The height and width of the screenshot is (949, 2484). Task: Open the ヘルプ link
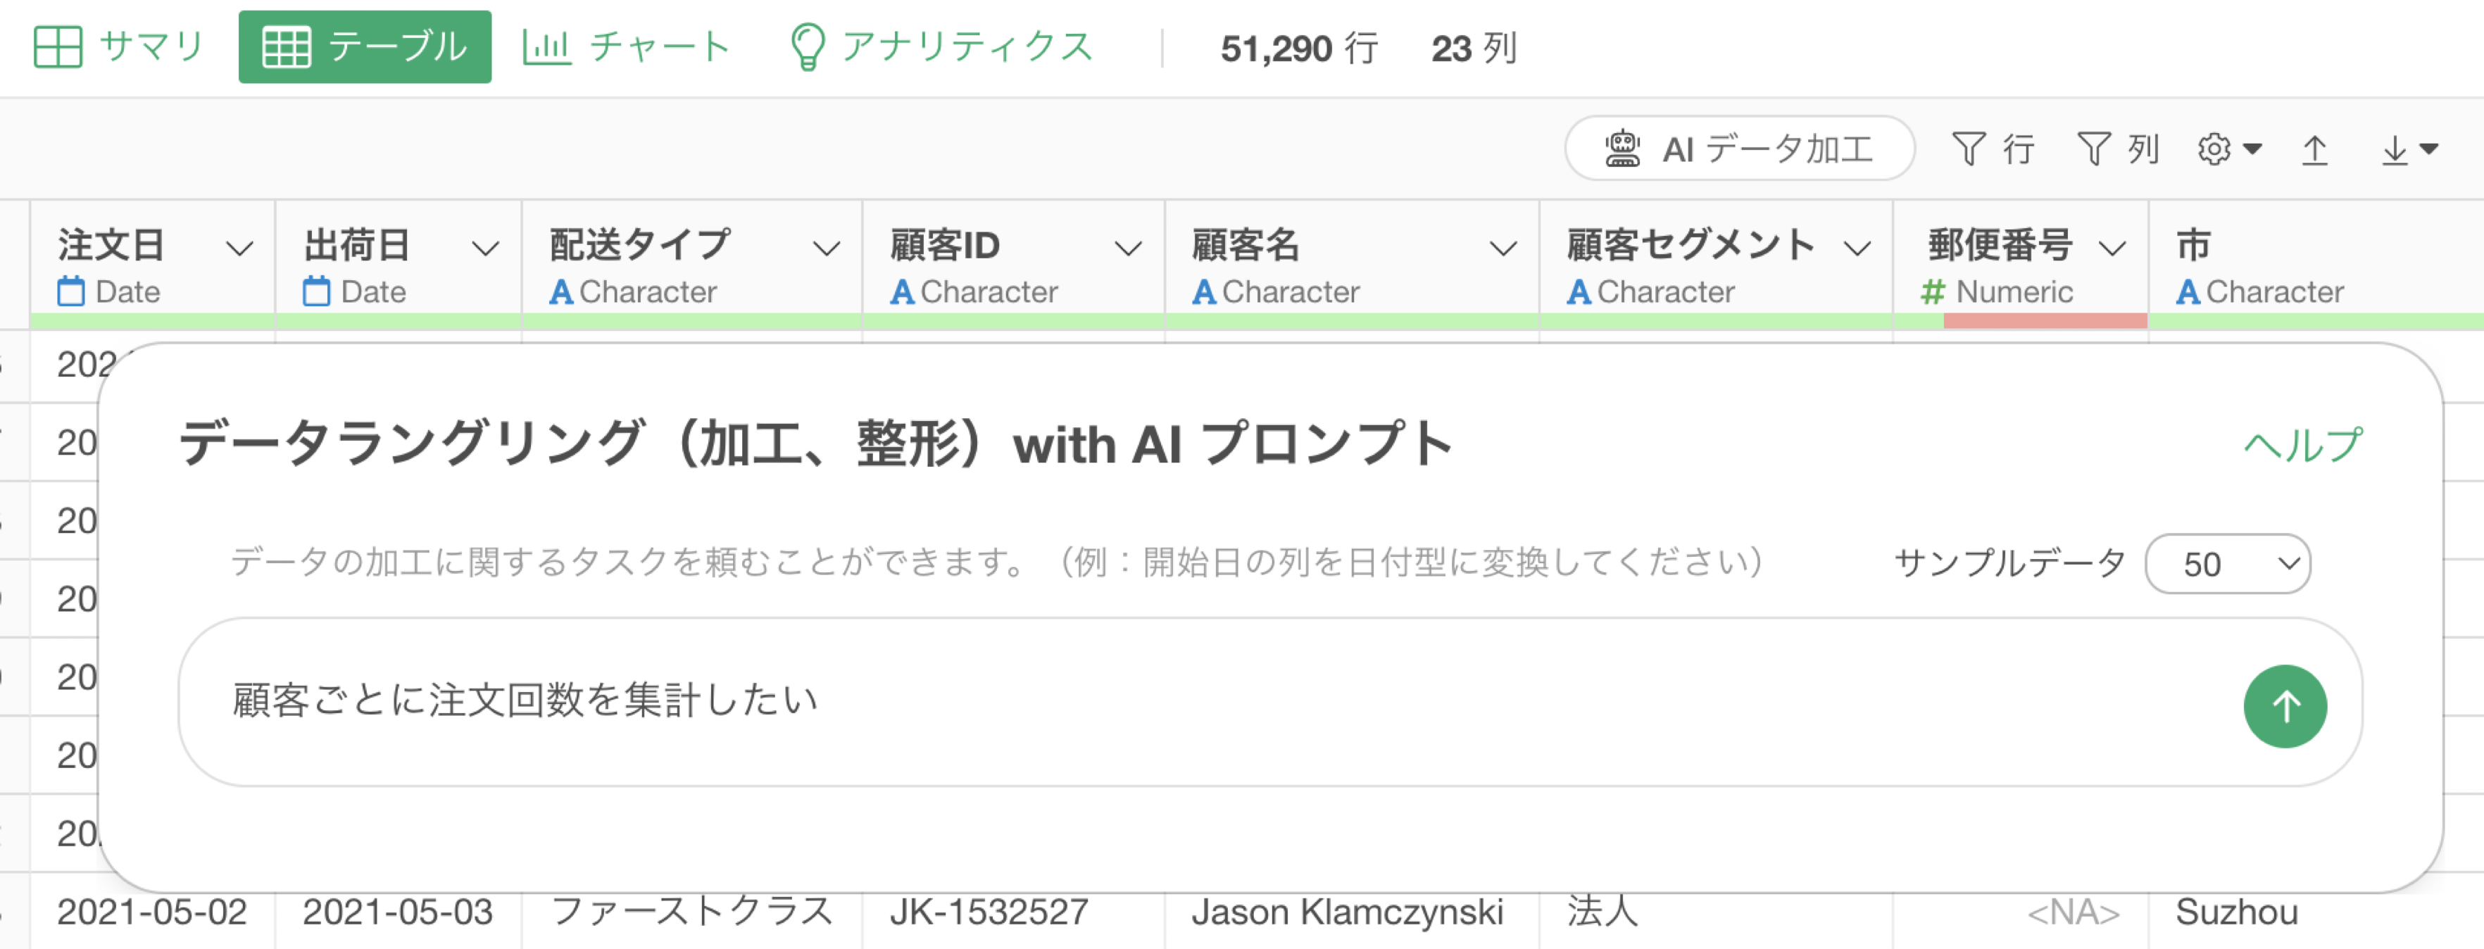(x=2302, y=445)
